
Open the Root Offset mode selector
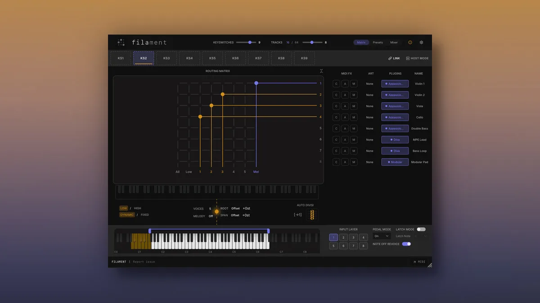[235, 208]
